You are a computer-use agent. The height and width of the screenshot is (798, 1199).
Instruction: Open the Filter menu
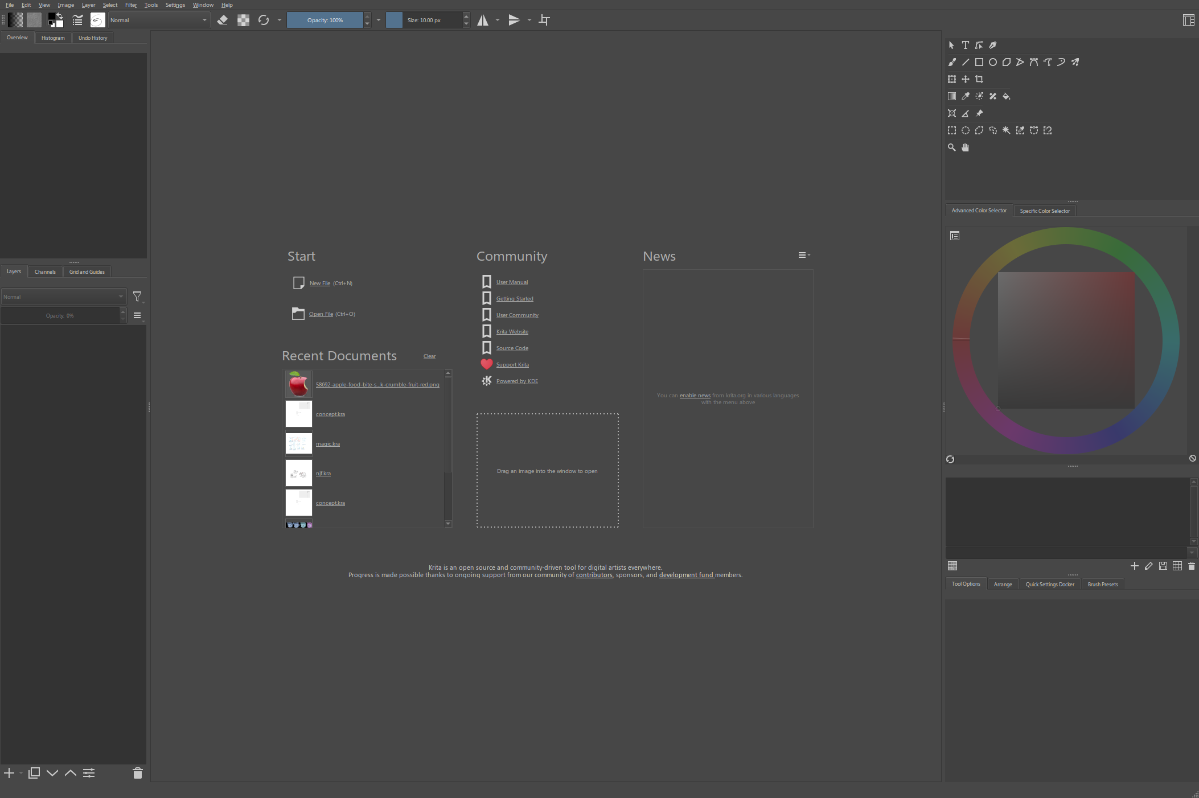tap(131, 5)
